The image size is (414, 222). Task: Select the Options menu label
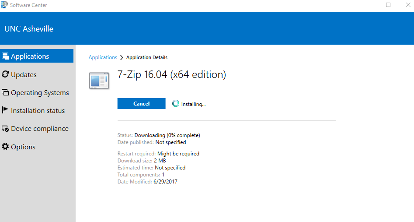point(23,147)
